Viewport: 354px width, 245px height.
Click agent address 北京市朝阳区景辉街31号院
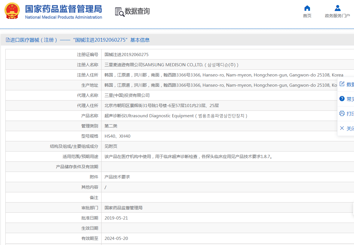[162, 106]
